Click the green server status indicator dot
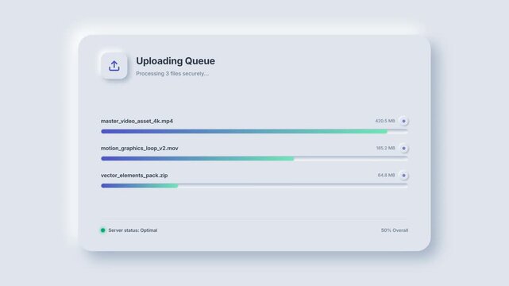Image resolution: width=509 pixels, height=286 pixels. [103, 230]
